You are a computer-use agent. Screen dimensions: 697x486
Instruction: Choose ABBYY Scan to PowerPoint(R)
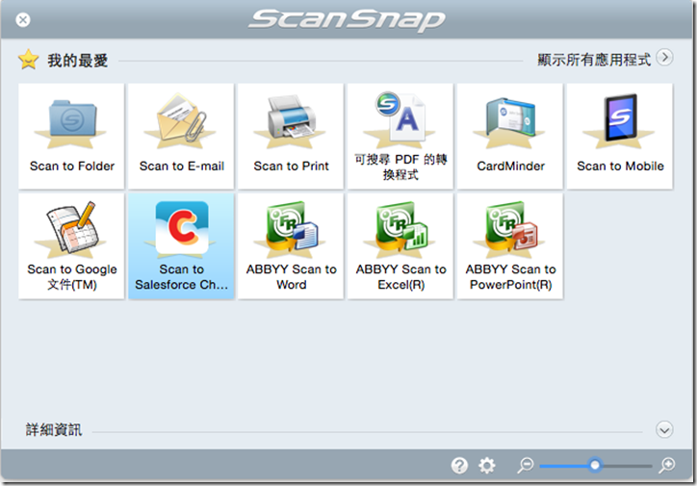coord(510,245)
